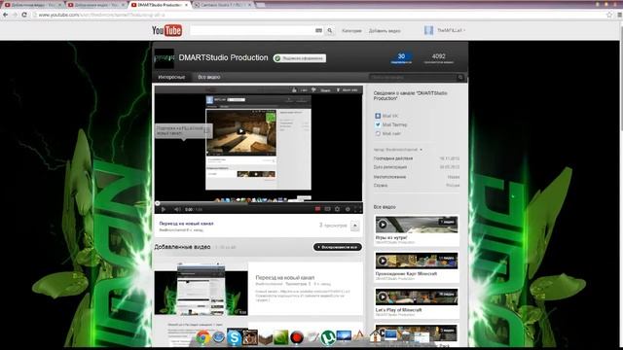Toggle the red annotations button in player
Viewport: 623px width, 350px height.
pos(317,209)
